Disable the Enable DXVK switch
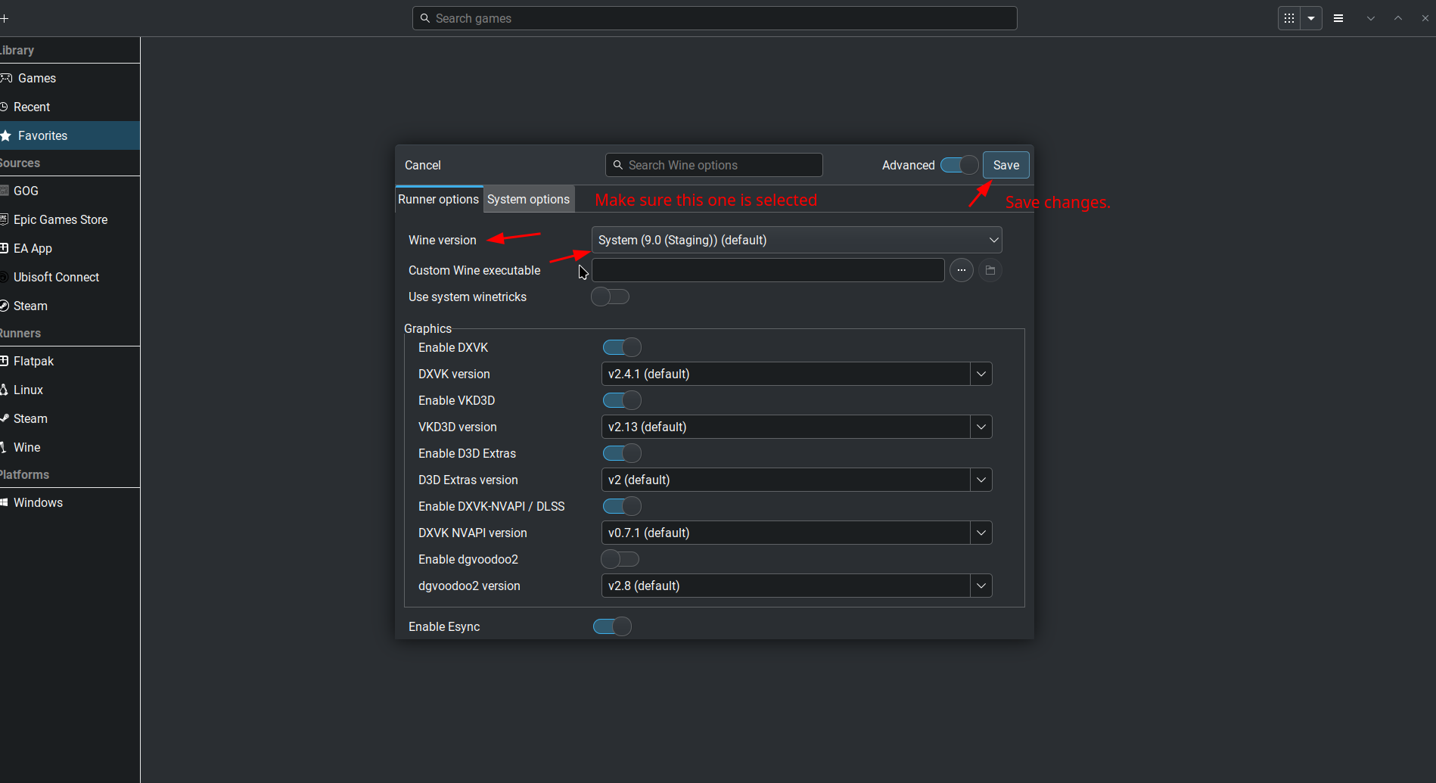Image resolution: width=1436 pixels, height=783 pixels. coord(621,346)
